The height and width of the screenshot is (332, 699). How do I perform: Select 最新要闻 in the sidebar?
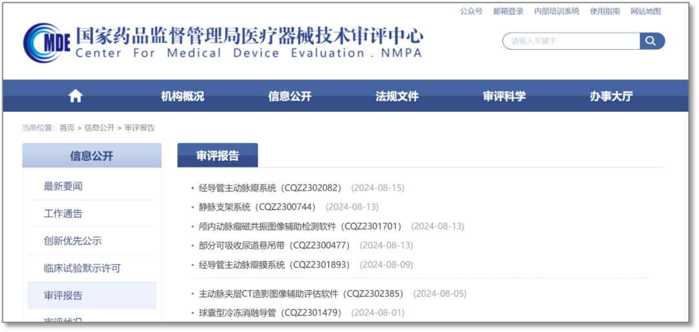(63, 186)
